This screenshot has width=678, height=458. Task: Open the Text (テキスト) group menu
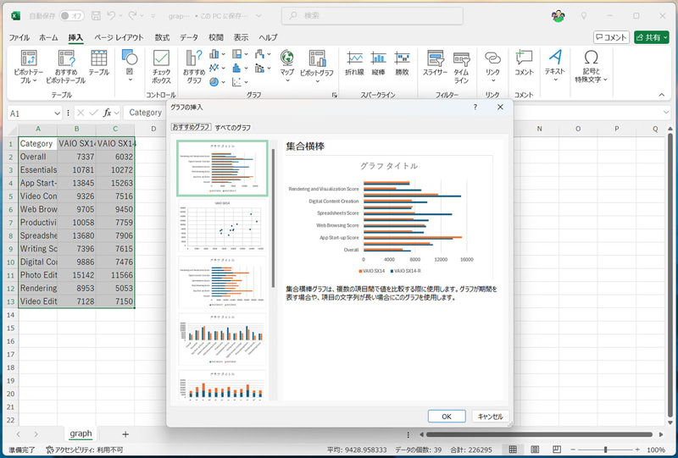[555, 66]
